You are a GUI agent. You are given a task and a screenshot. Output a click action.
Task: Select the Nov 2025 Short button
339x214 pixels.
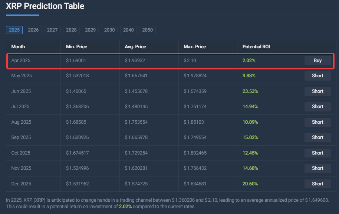[x=317, y=168]
